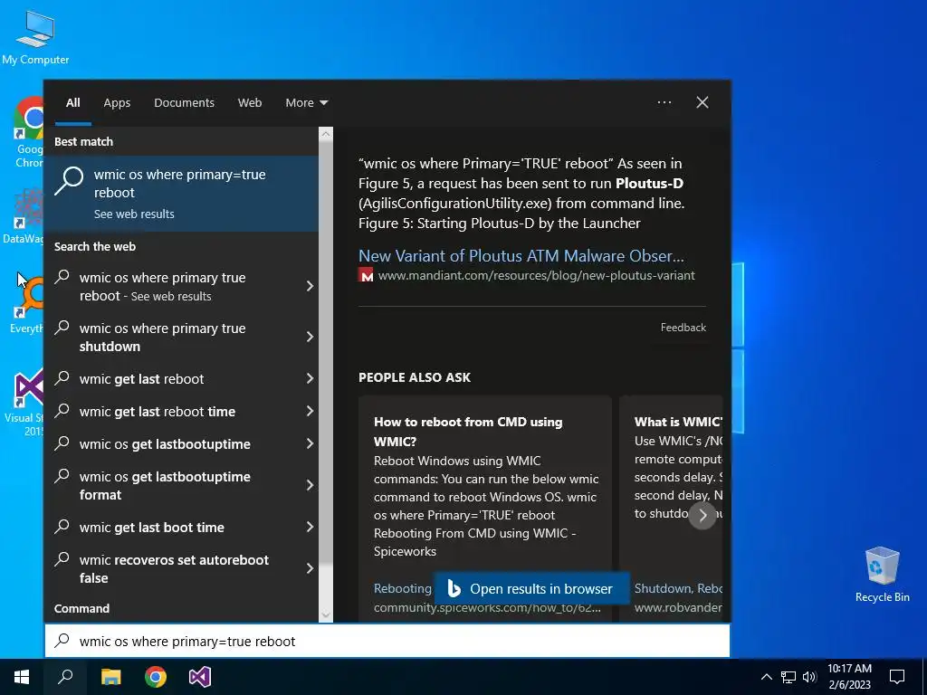The height and width of the screenshot is (695, 927).
Task: Switch to the Documents search tab
Action: (x=184, y=103)
